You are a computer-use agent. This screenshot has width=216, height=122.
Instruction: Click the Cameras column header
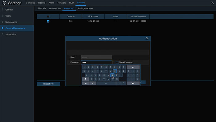[71, 16]
